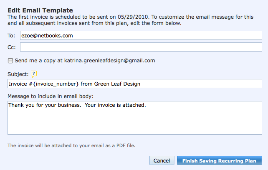Place cursor after 'Your invoice is attached.'
Image resolution: width=268 pixels, height=170 pixels.
pyautogui.click(x=146, y=105)
